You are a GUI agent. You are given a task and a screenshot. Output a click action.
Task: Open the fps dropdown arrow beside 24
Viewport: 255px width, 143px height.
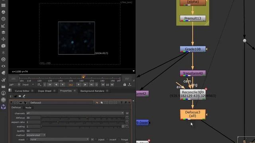point(19,85)
